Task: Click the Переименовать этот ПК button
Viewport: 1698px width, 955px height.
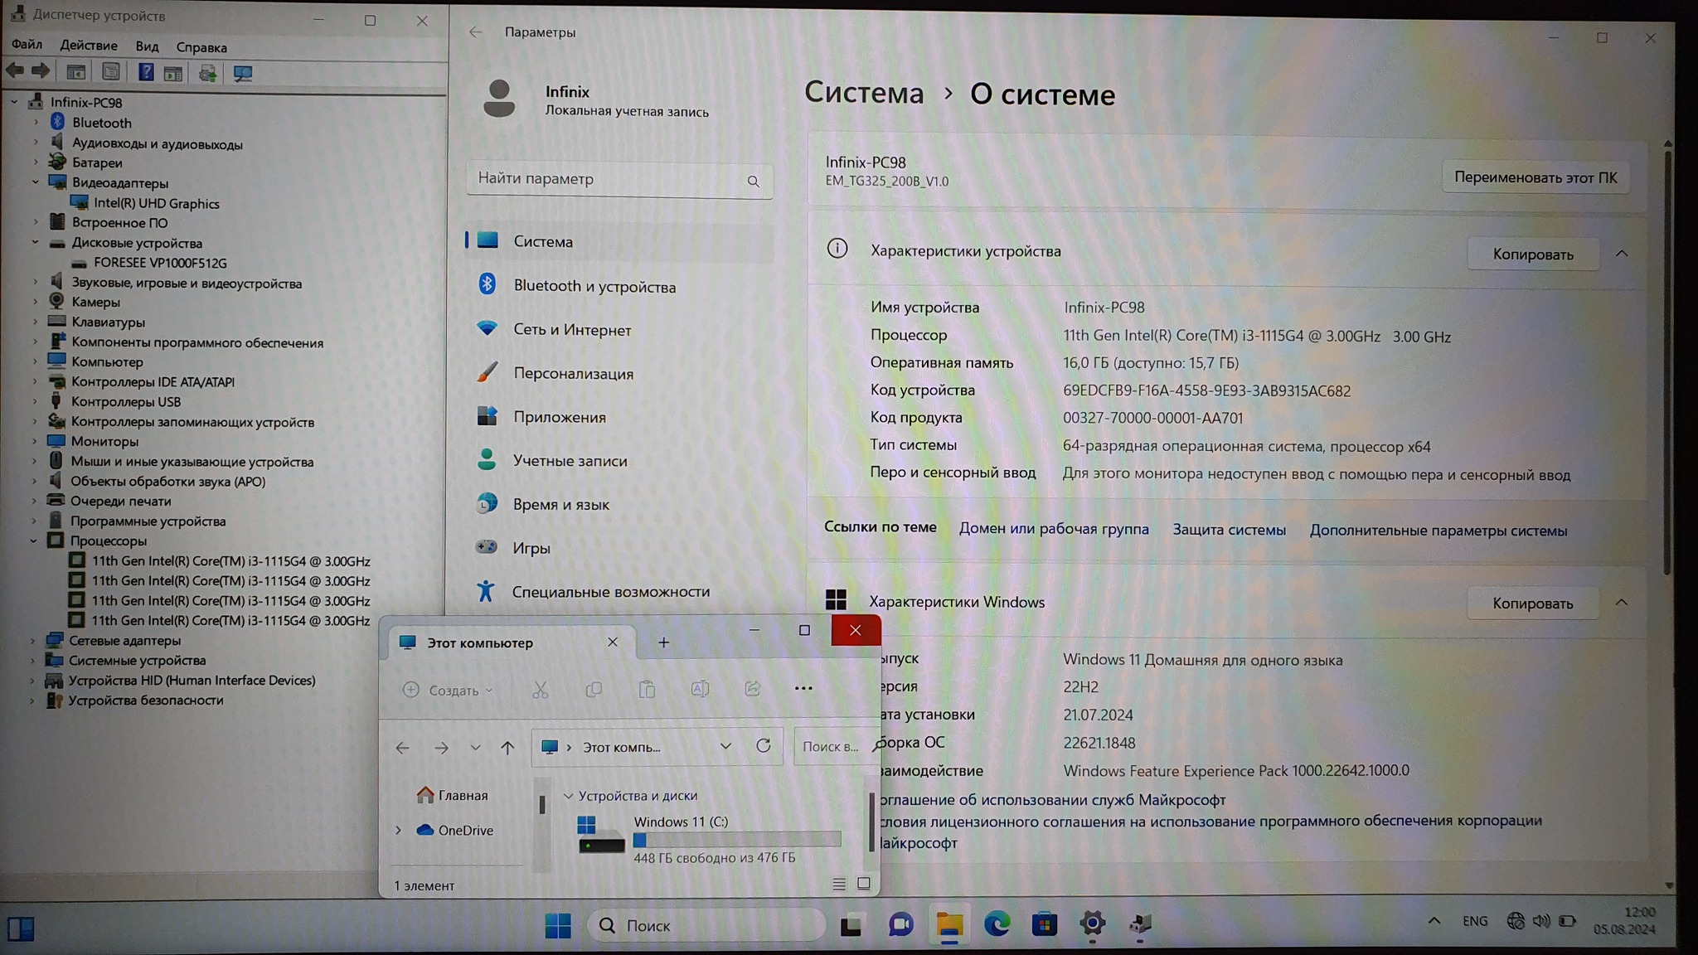Action: 1535,177
